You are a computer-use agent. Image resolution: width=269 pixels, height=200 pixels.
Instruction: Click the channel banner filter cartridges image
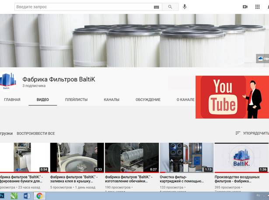tap(135, 41)
